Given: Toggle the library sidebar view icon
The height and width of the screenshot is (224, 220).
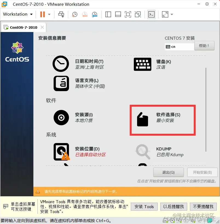Looking at the screenshot, I should coord(108,14).
